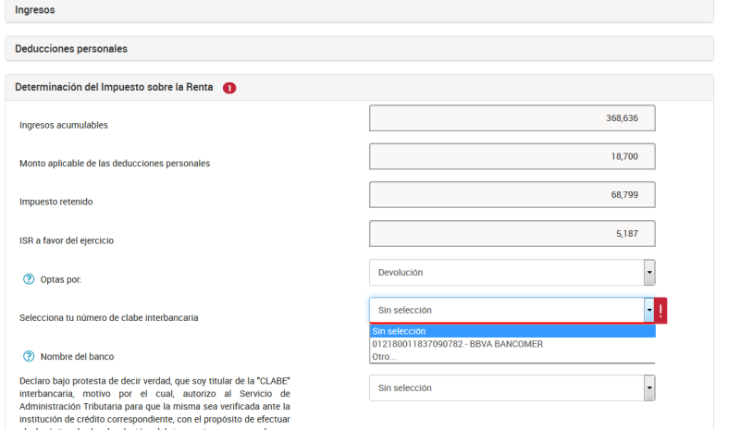740x430 pixels.
Task: Click the red error count badge
Action: 229,88
